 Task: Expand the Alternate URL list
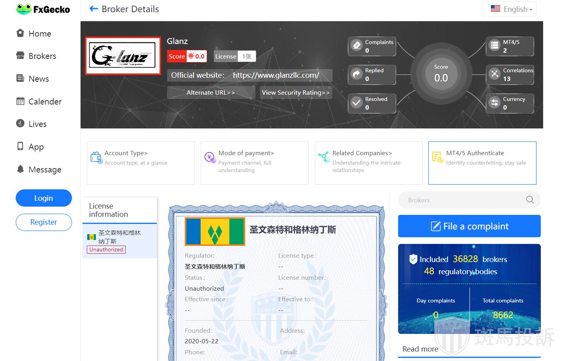click(211, 93)
